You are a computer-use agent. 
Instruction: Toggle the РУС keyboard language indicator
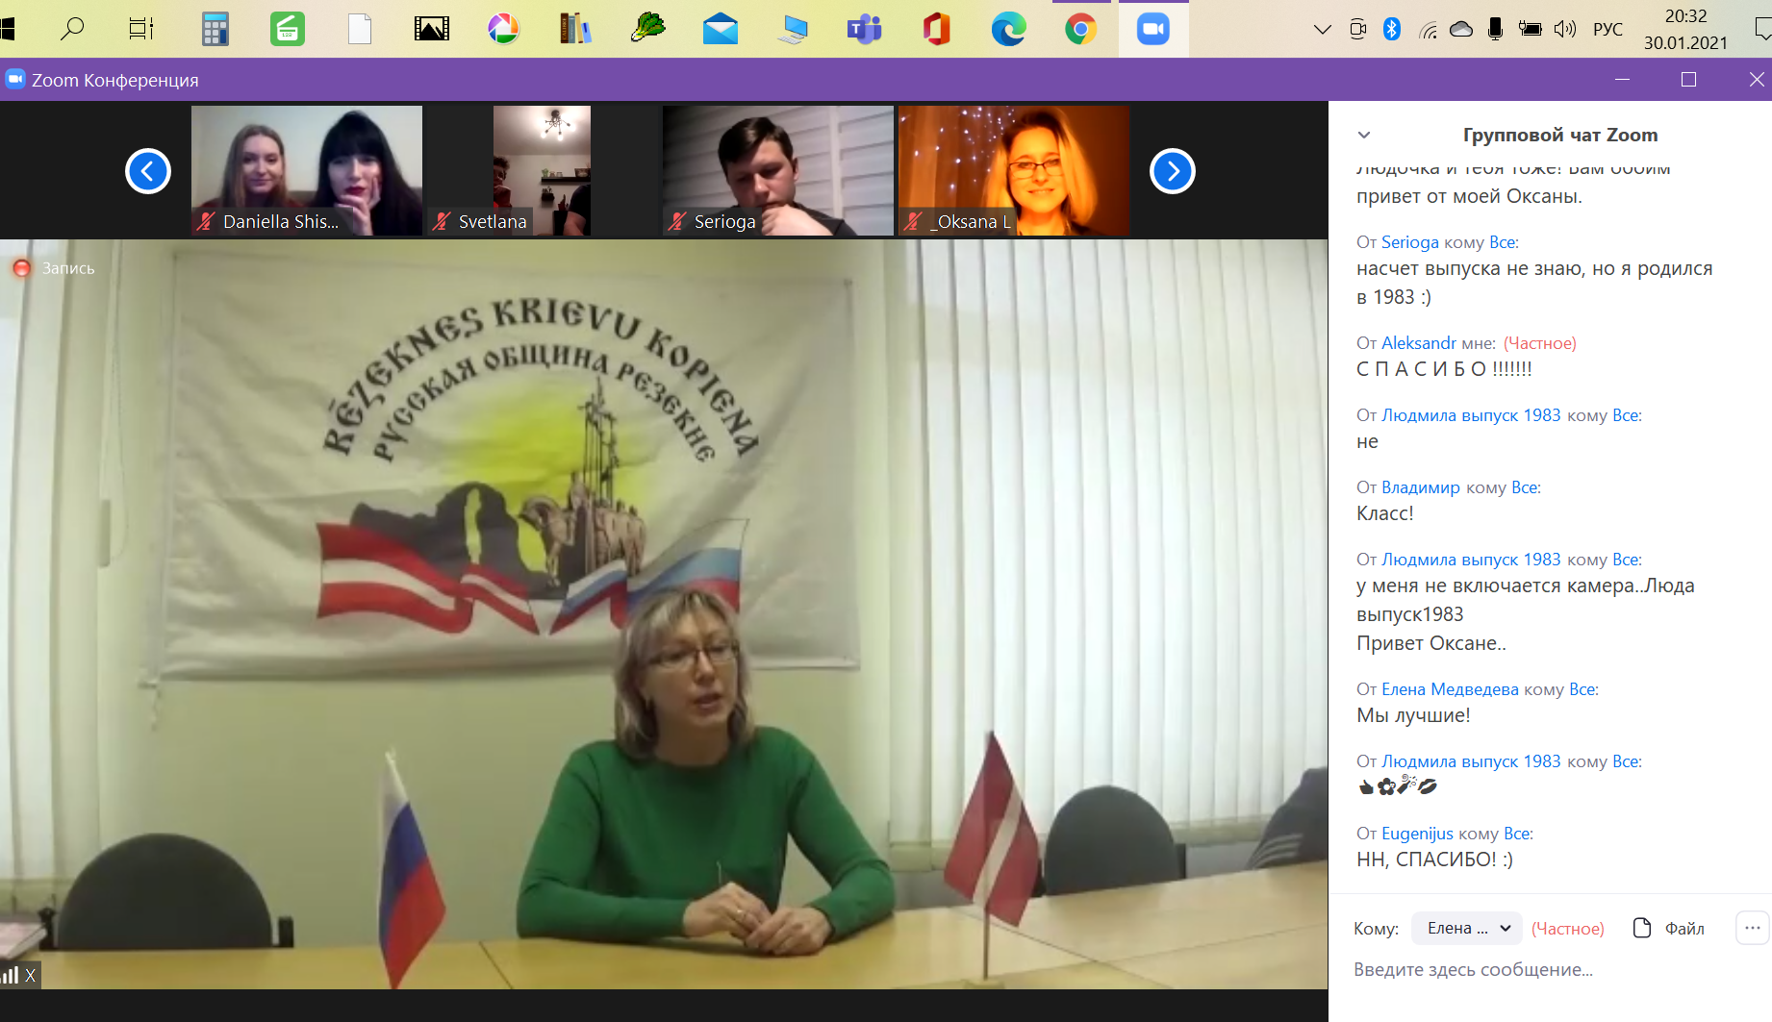tap(1607, 29)
